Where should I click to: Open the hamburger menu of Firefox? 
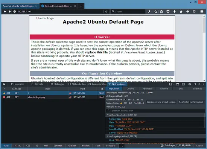pos(202,12)
